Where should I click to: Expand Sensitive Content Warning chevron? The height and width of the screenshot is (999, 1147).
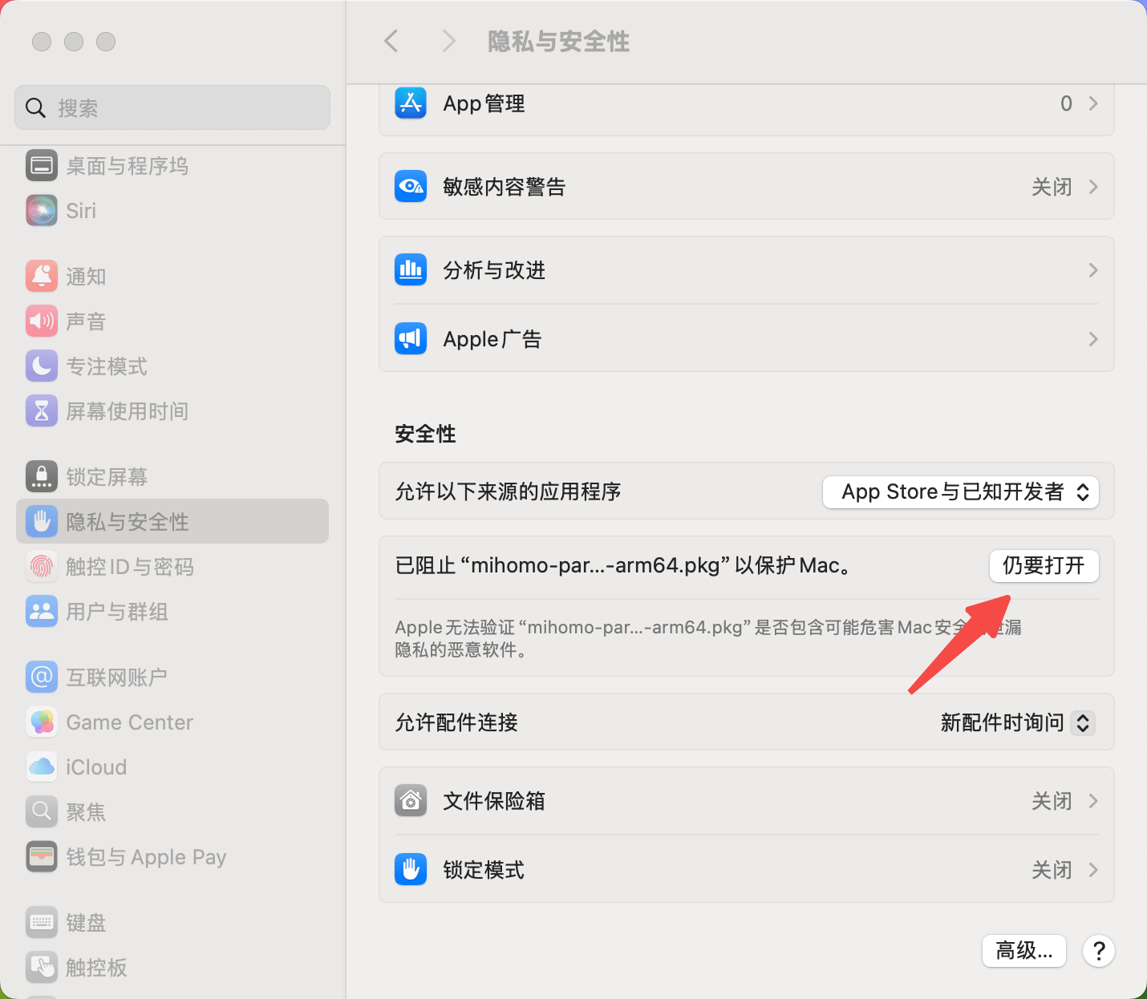point(1092,187)
